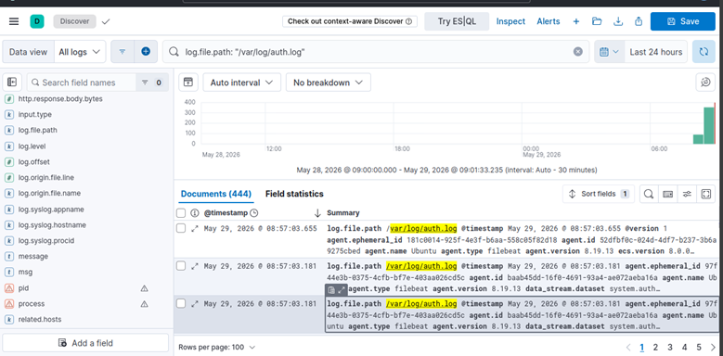
Task: Go to results page 2
Action: 655,348
